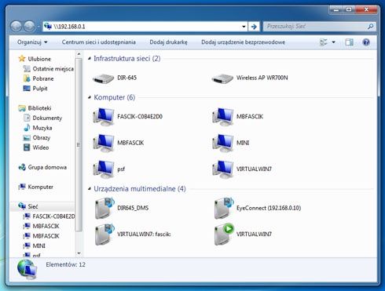The image size is (385, 291).
Task: Open Muzyka library in sidebar
Action: pos(38,128)
